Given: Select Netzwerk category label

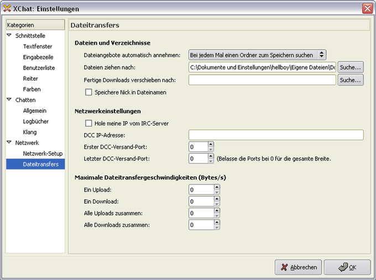Looking at the screenshot, I should (27, 142).
